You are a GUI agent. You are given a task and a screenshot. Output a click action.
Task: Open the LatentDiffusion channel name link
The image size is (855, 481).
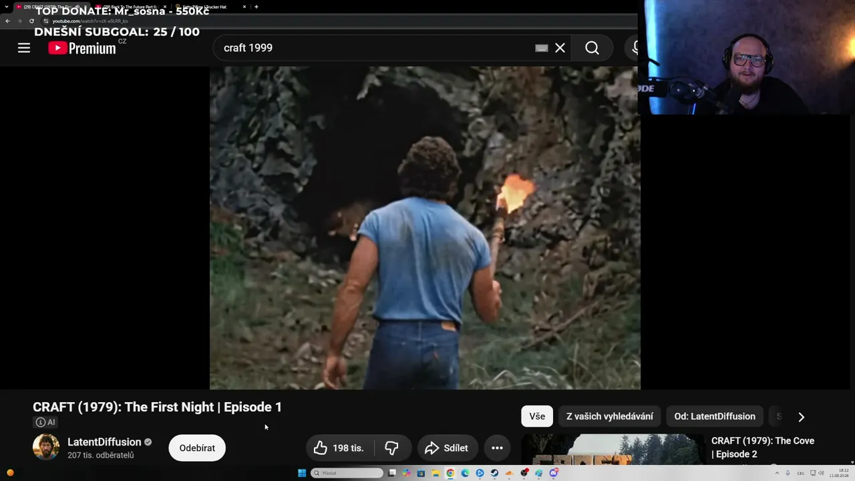click(104, 442)
